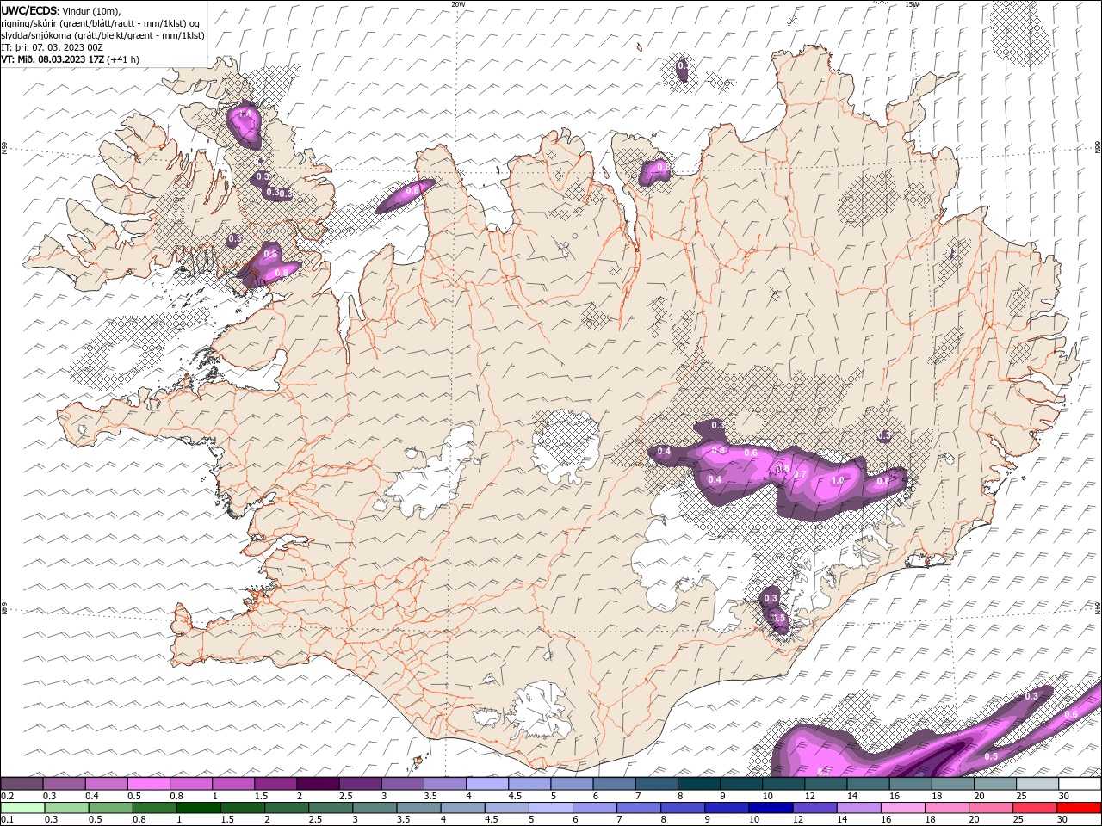Select bottom-row red swatch above label 30
The image size is (1102, 826).
tap(1080, 808)
